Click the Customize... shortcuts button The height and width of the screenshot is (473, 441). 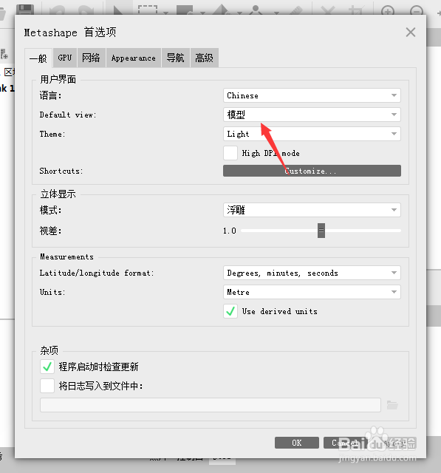coord(312,171)
